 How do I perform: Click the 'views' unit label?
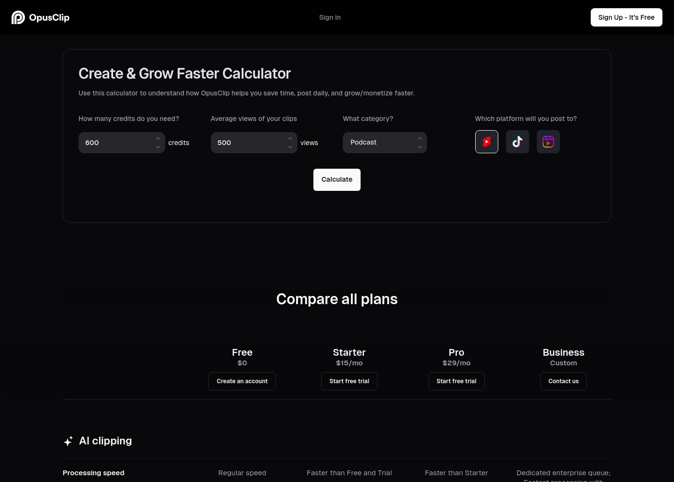coord(309,143)
